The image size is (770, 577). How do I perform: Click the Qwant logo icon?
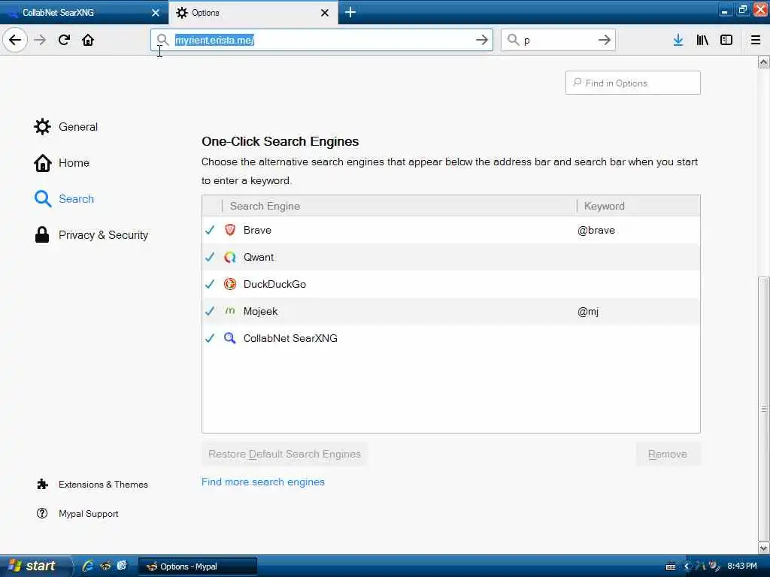point(230,257)
